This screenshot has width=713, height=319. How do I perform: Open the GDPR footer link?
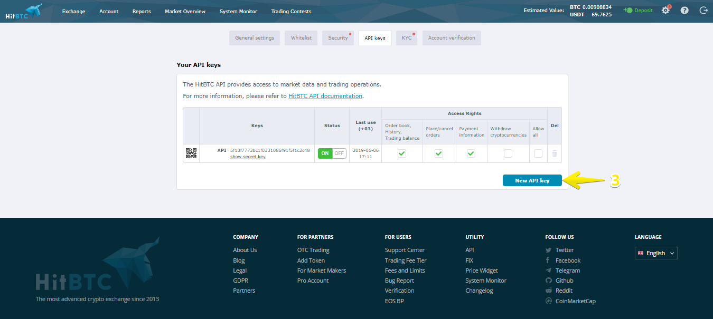click(x=240, y=281)
